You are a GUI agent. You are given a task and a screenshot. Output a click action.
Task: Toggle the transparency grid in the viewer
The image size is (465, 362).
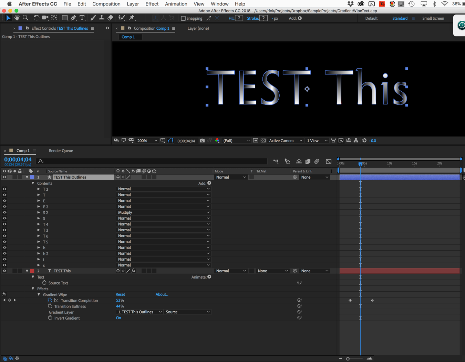pyautogui.click(x=263, y=141)
